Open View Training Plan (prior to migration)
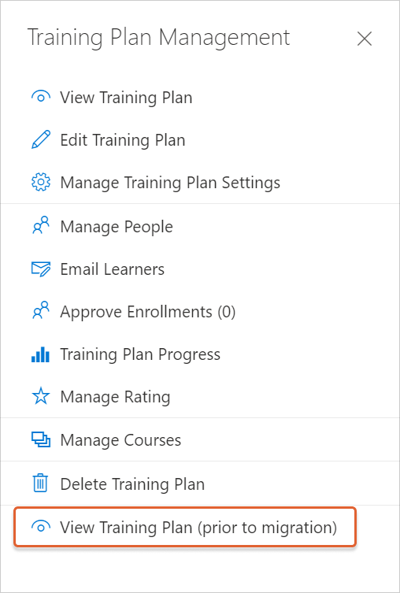The height and width of the screenshot is (593, 400). tap(185, 527)
